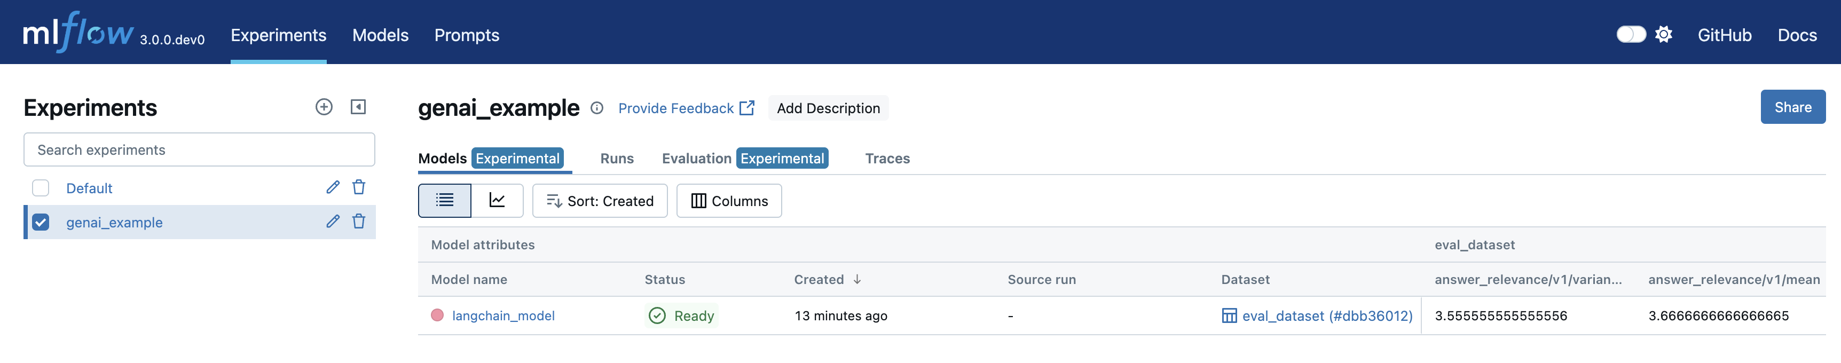Viewport: 1841px width, 363px height.
Task: Open the Columns selector dropdown
Action: 729,201
